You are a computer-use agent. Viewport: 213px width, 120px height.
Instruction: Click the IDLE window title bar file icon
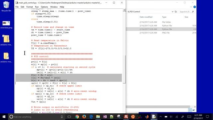tap(17, 3)
